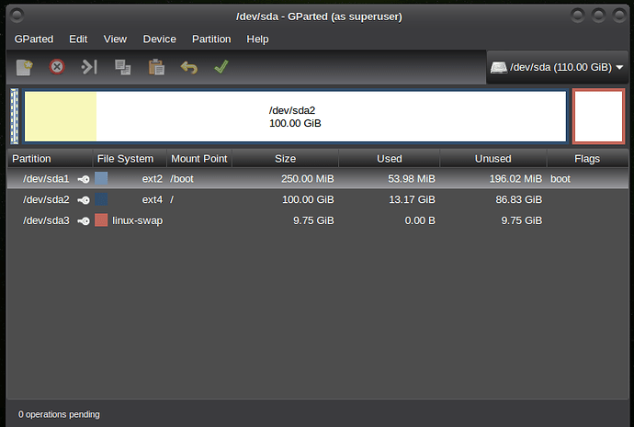Click the New partition toolbar icon
This screenshot has width=634, height=427.
[x=24, y=67]
